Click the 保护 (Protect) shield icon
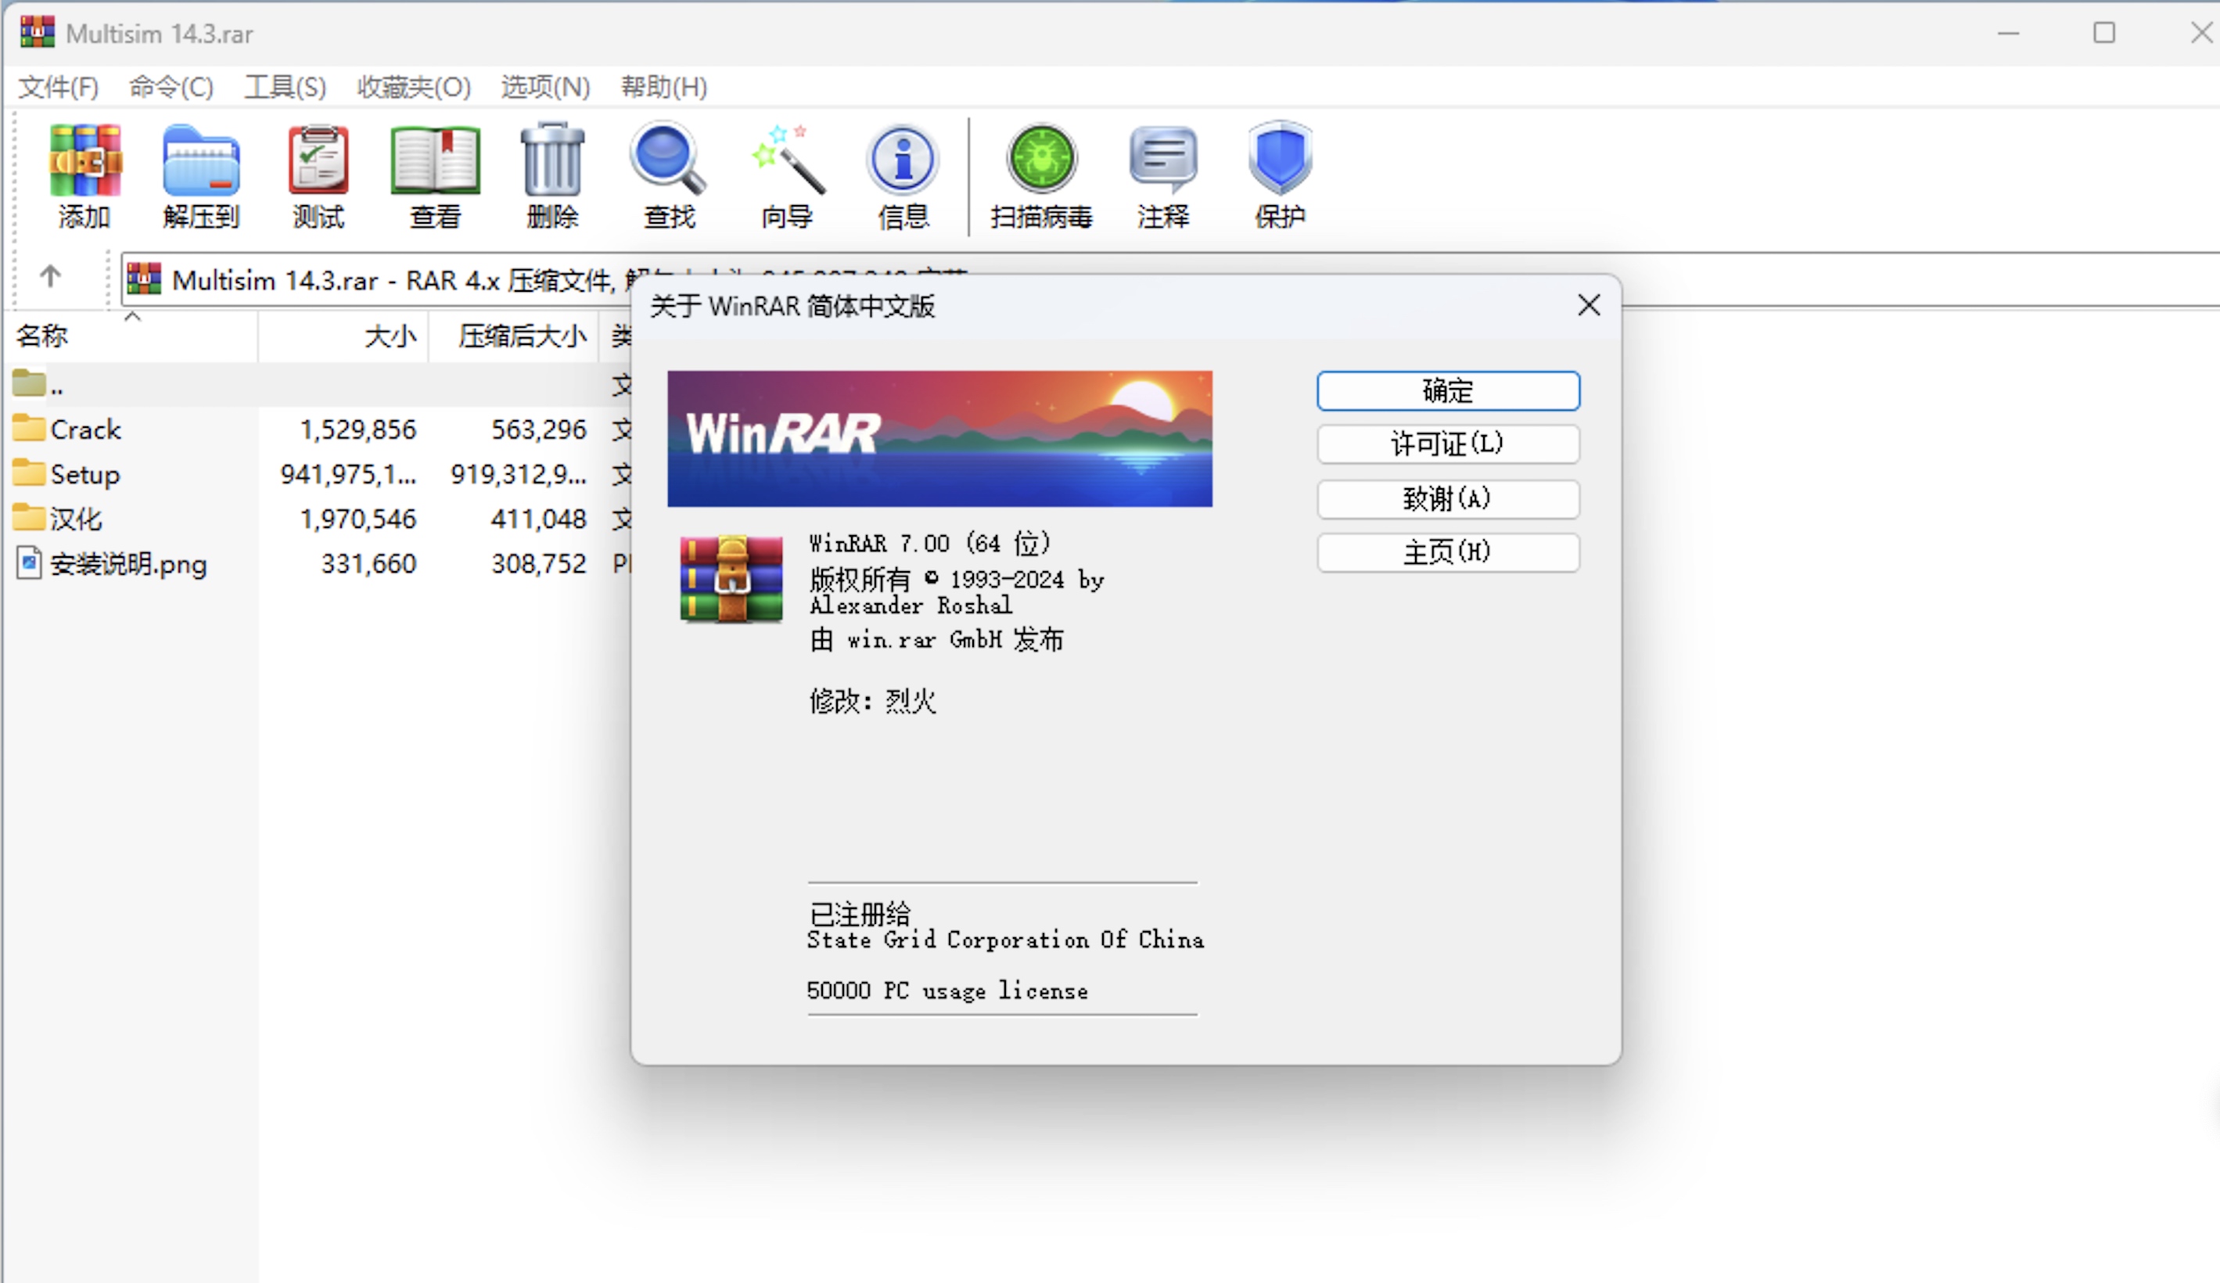 coord(1279,174)
